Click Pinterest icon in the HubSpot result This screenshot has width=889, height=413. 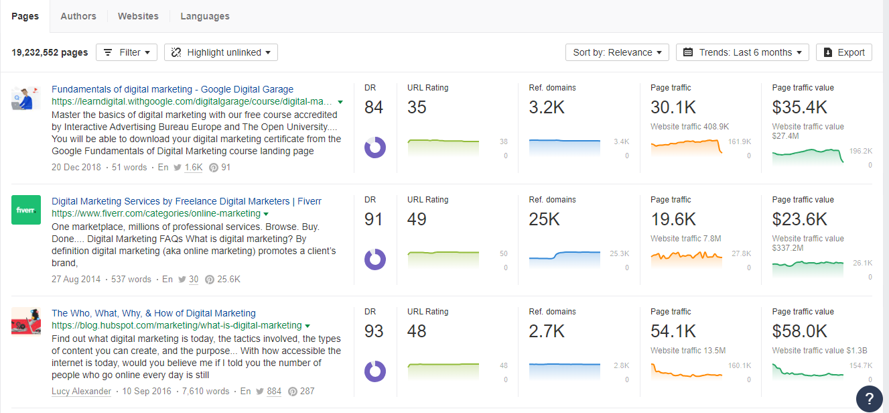[292, 392]
